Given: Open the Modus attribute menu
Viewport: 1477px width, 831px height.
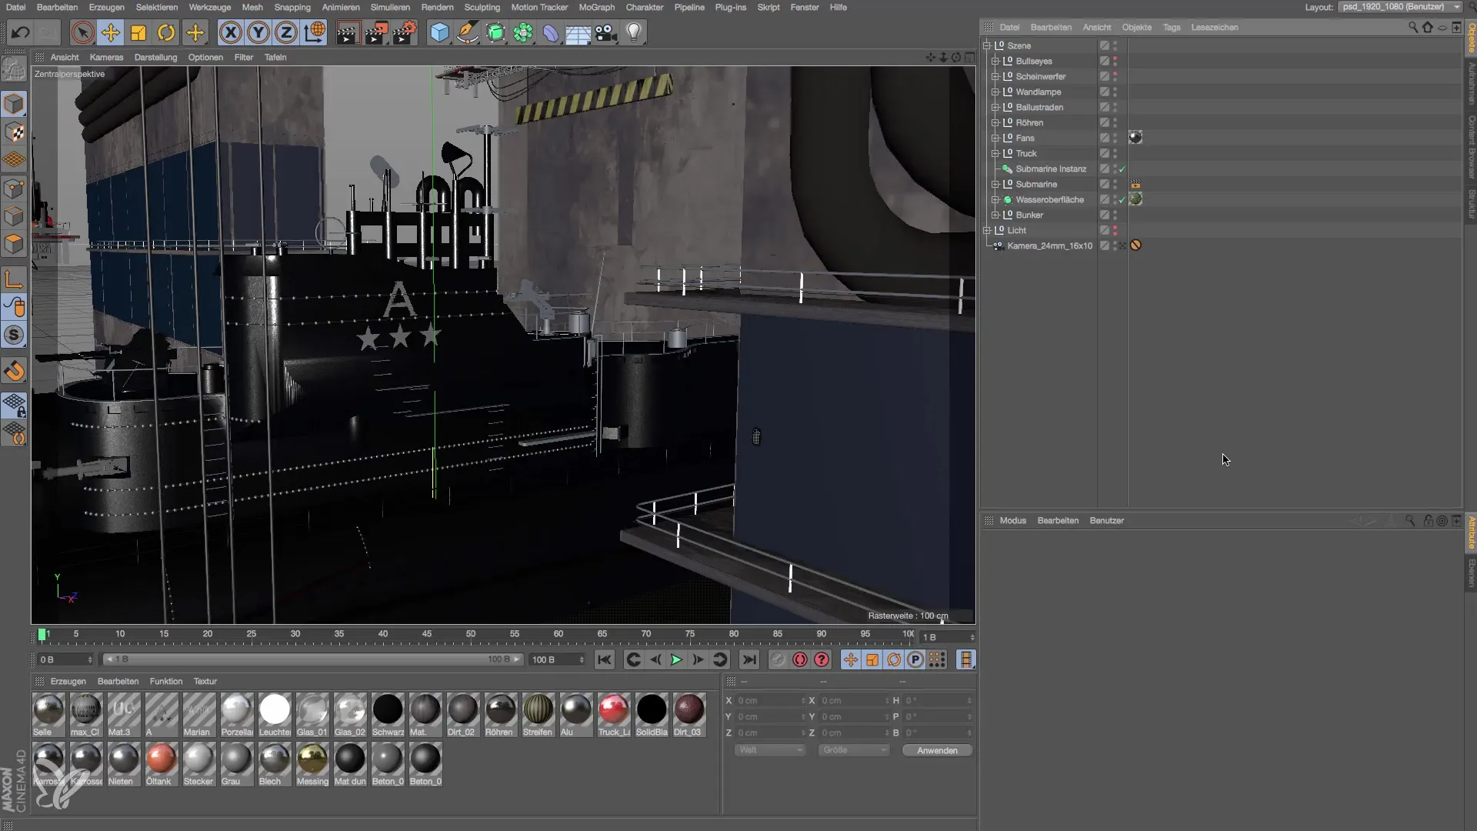Looking at the screenshot, I should [x=1013, y=521].
